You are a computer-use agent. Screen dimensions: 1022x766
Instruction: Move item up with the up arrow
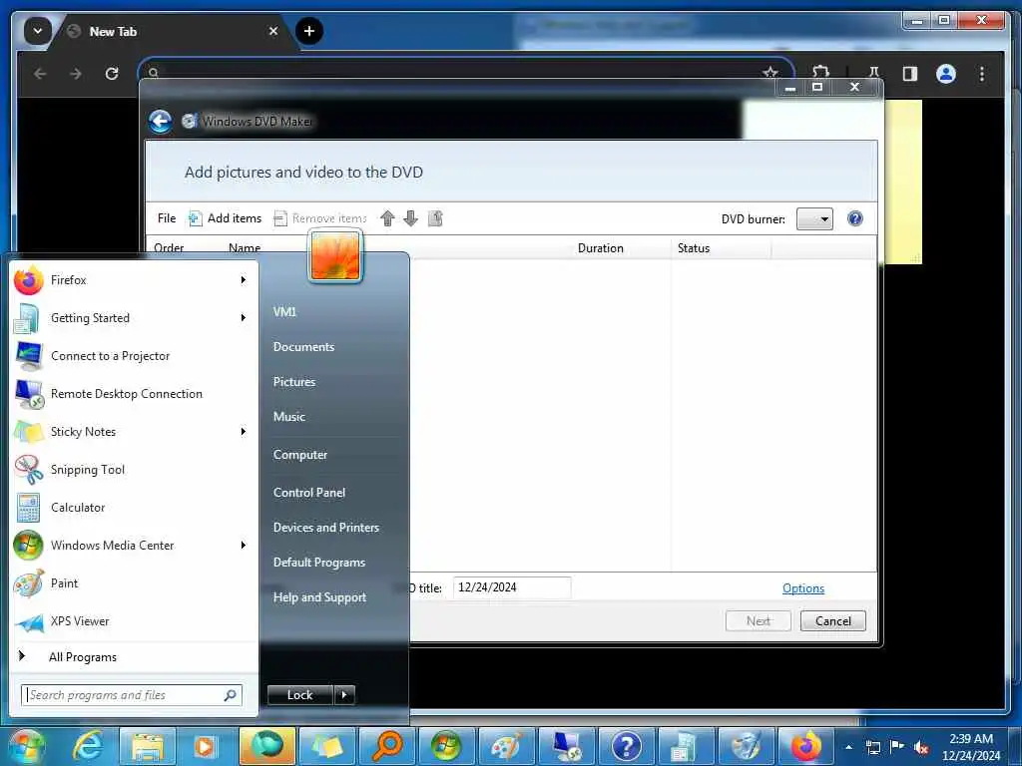[x=387, y=218]
